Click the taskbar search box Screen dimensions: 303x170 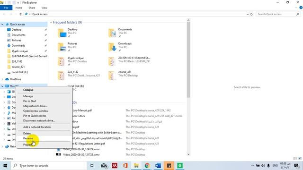(x=49, y=166)
